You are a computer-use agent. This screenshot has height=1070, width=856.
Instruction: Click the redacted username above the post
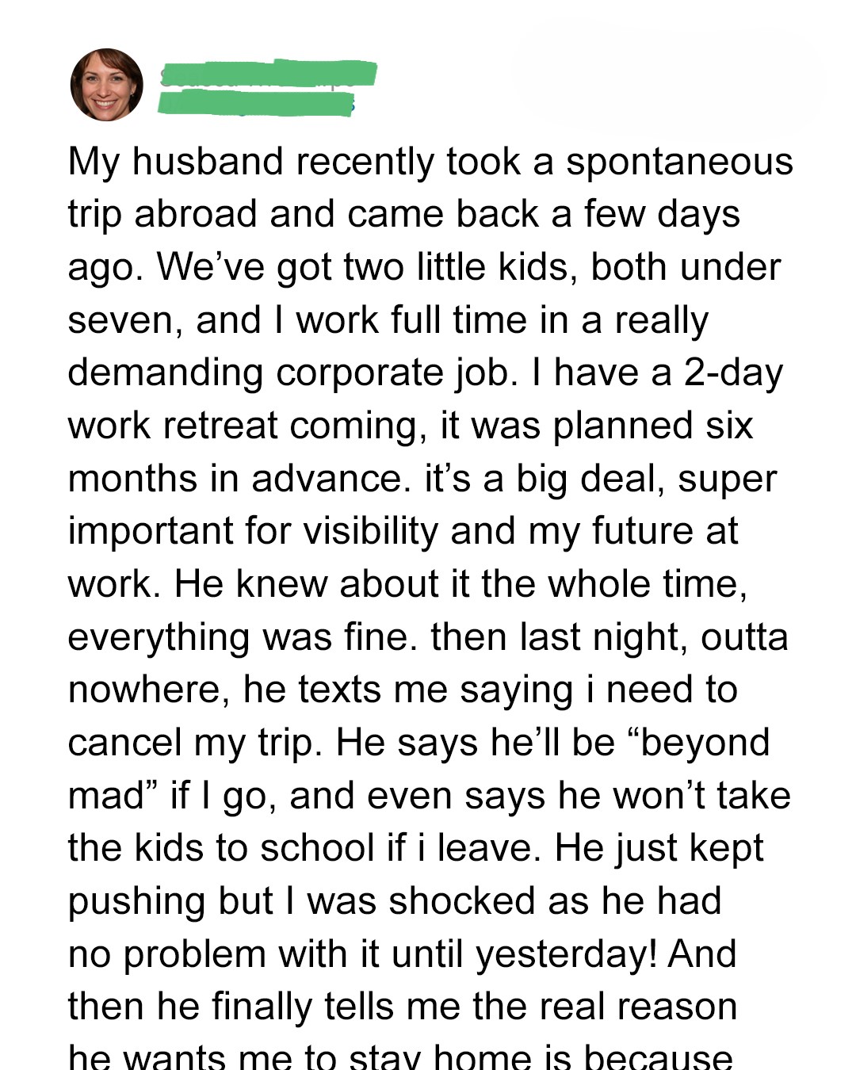(x=268, y=73)
